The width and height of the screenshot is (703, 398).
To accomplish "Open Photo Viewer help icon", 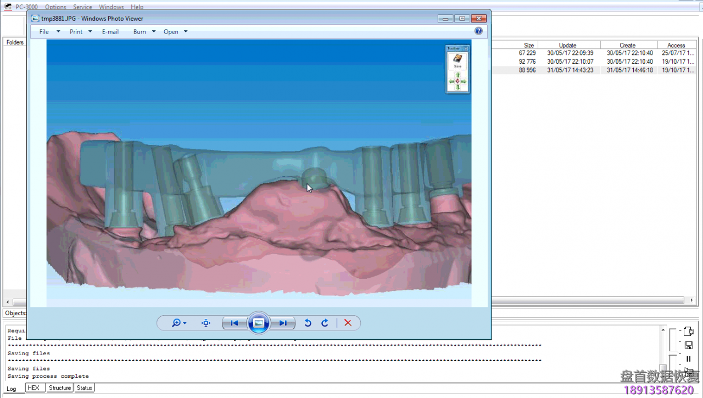I will [478, 31].
